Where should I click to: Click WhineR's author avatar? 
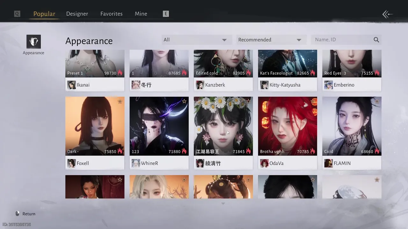pyautogui.click(x=136, y=163)
